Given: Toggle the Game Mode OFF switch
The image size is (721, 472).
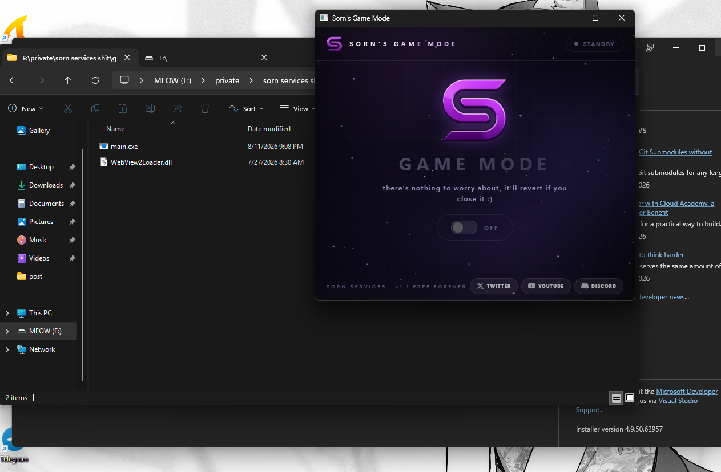Looking at the screenshot, I should 464,227.
